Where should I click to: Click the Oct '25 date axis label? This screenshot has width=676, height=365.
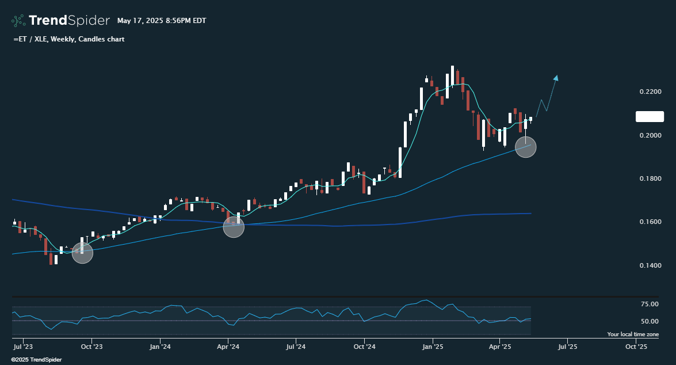coord(636,347)
